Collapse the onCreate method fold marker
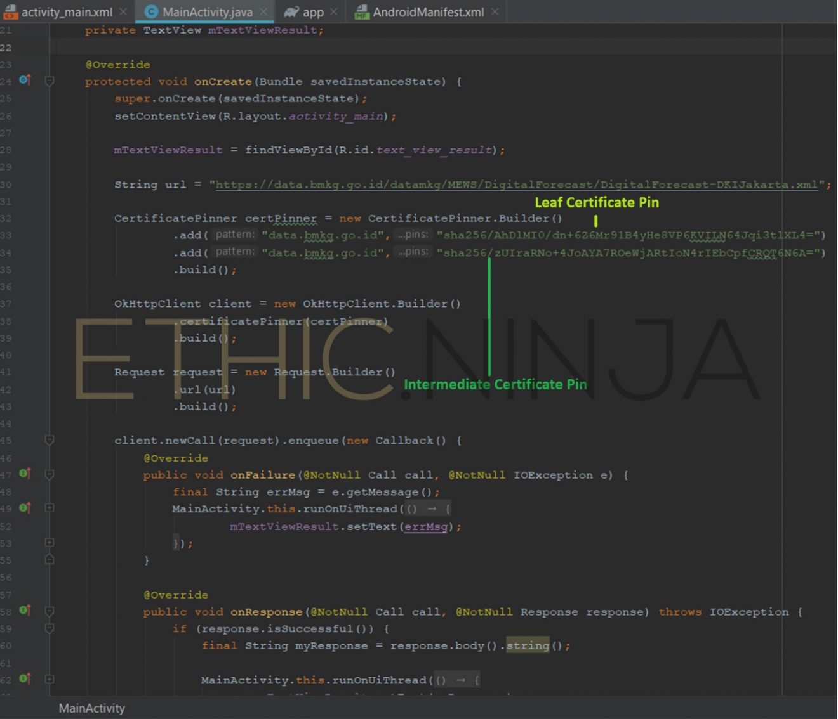The width and height of the screenshot is (838, 719). tap(50, 81)
